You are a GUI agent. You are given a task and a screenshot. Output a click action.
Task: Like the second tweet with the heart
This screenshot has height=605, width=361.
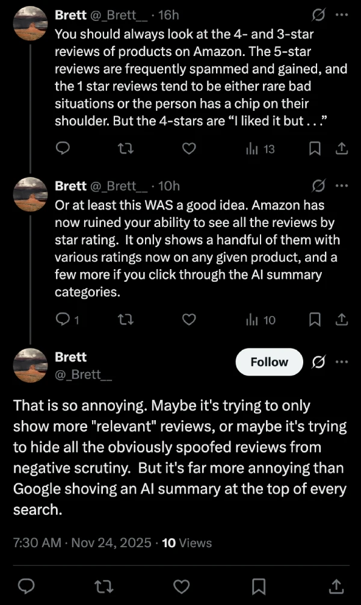click(x=189, y=320)
